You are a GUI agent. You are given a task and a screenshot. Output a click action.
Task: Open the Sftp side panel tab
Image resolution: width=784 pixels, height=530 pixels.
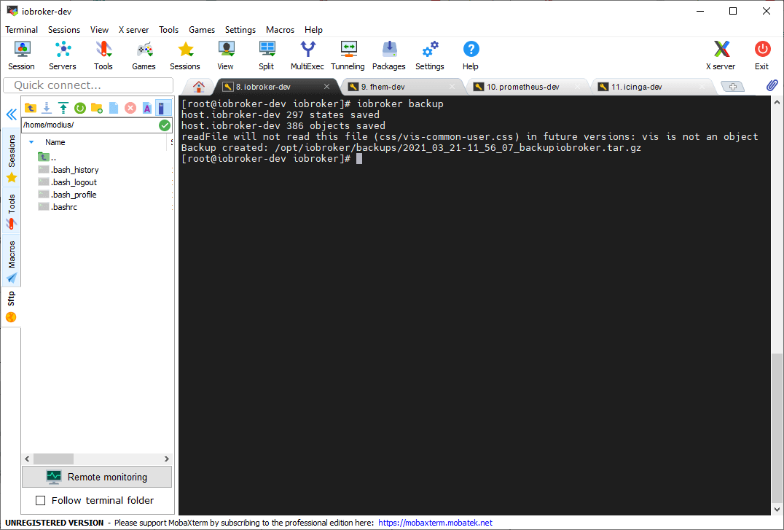[x=11, y=306]
